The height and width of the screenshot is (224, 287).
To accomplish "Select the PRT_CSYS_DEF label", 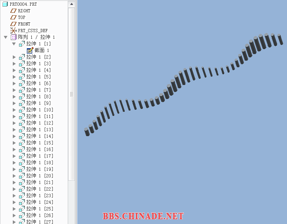I will coord(33,31).
